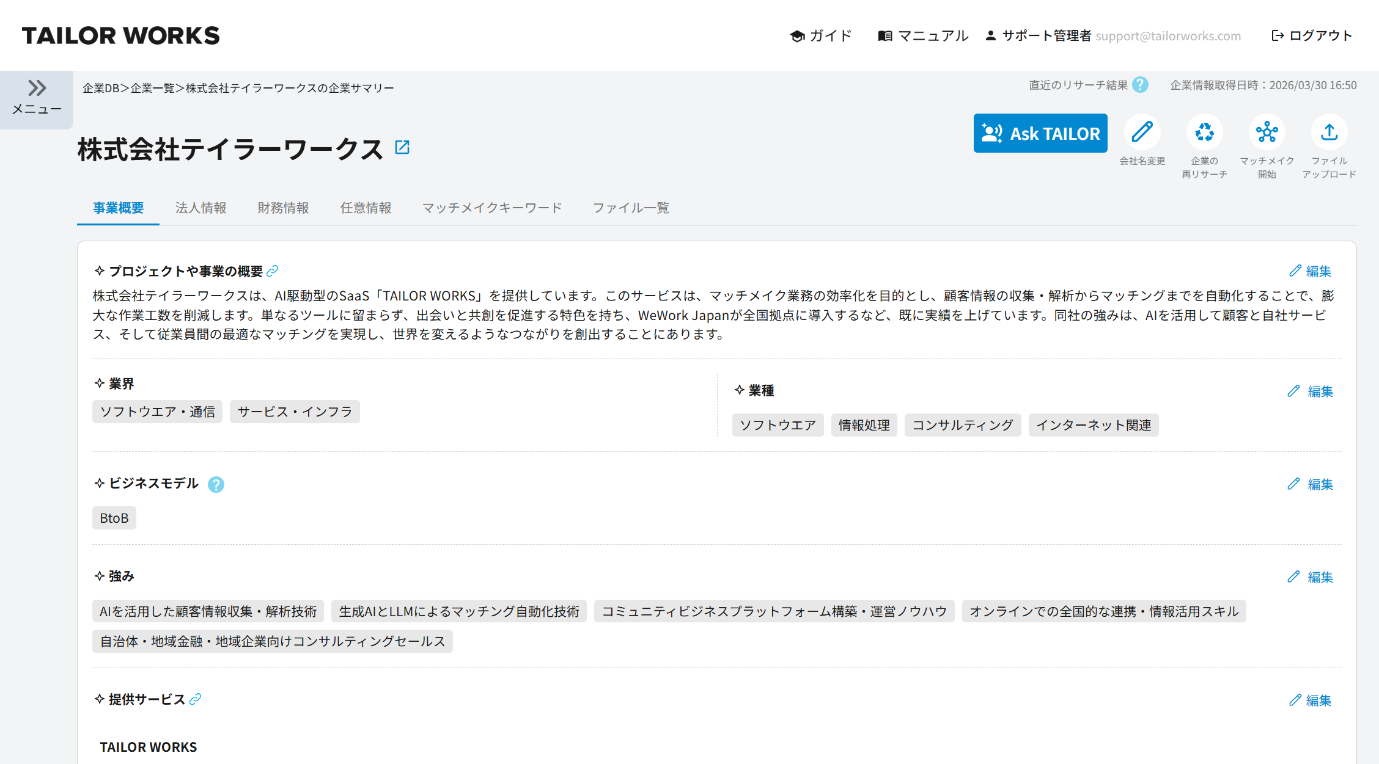Click the BtoB business model tag

tap(114, 518)
